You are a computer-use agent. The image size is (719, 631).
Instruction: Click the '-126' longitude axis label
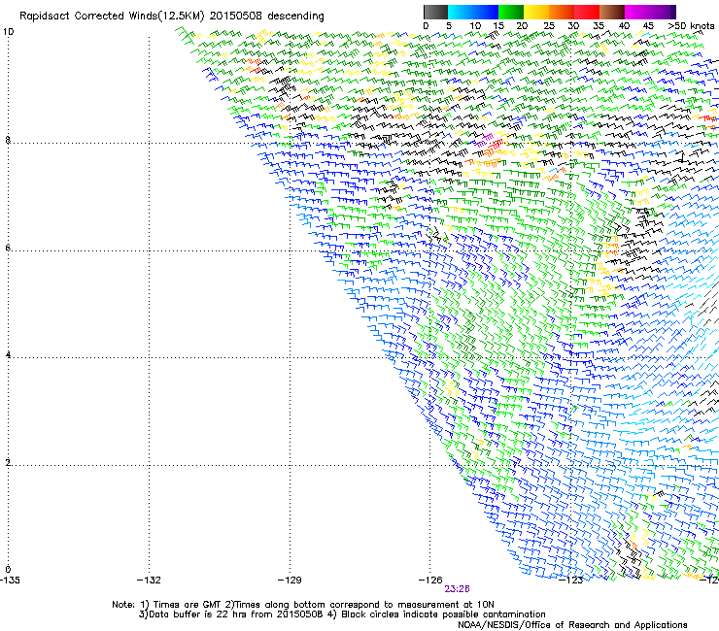[430, 581]
